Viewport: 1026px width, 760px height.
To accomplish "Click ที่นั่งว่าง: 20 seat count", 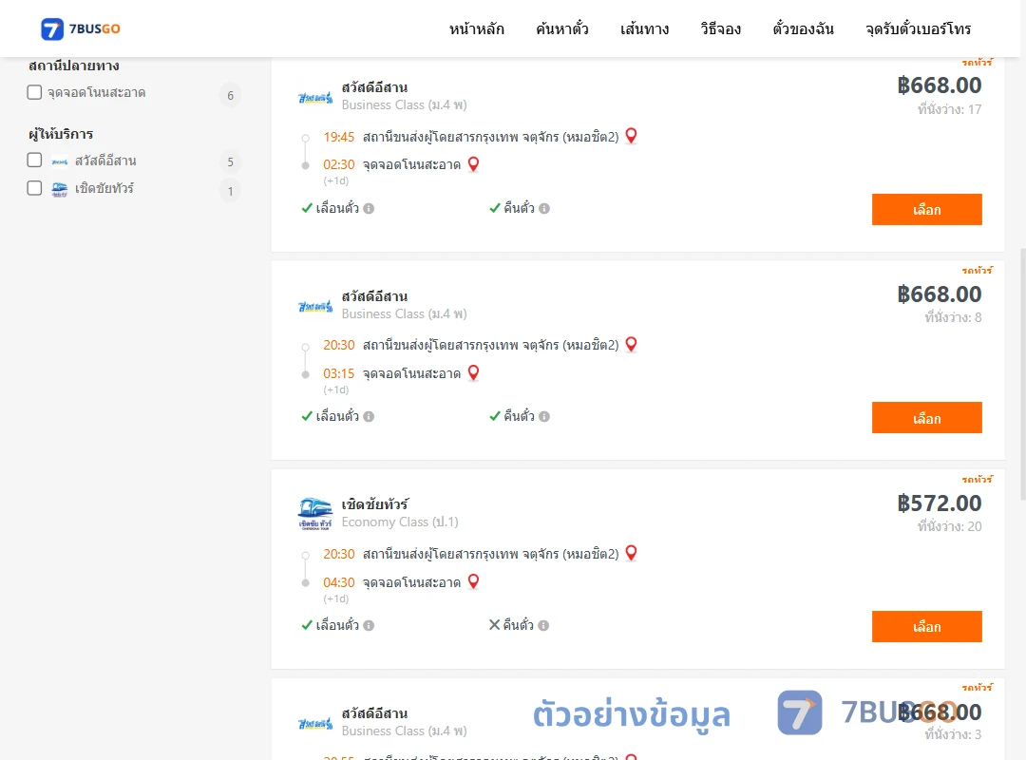I will tap(949, 526).
